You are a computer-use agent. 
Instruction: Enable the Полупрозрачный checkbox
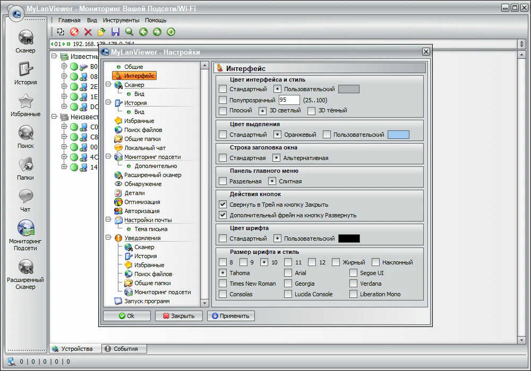tap(223, 100)
